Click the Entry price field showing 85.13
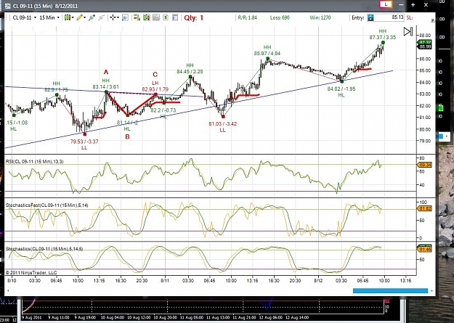This screenshot has width=454, height=323. coord(389,17)
